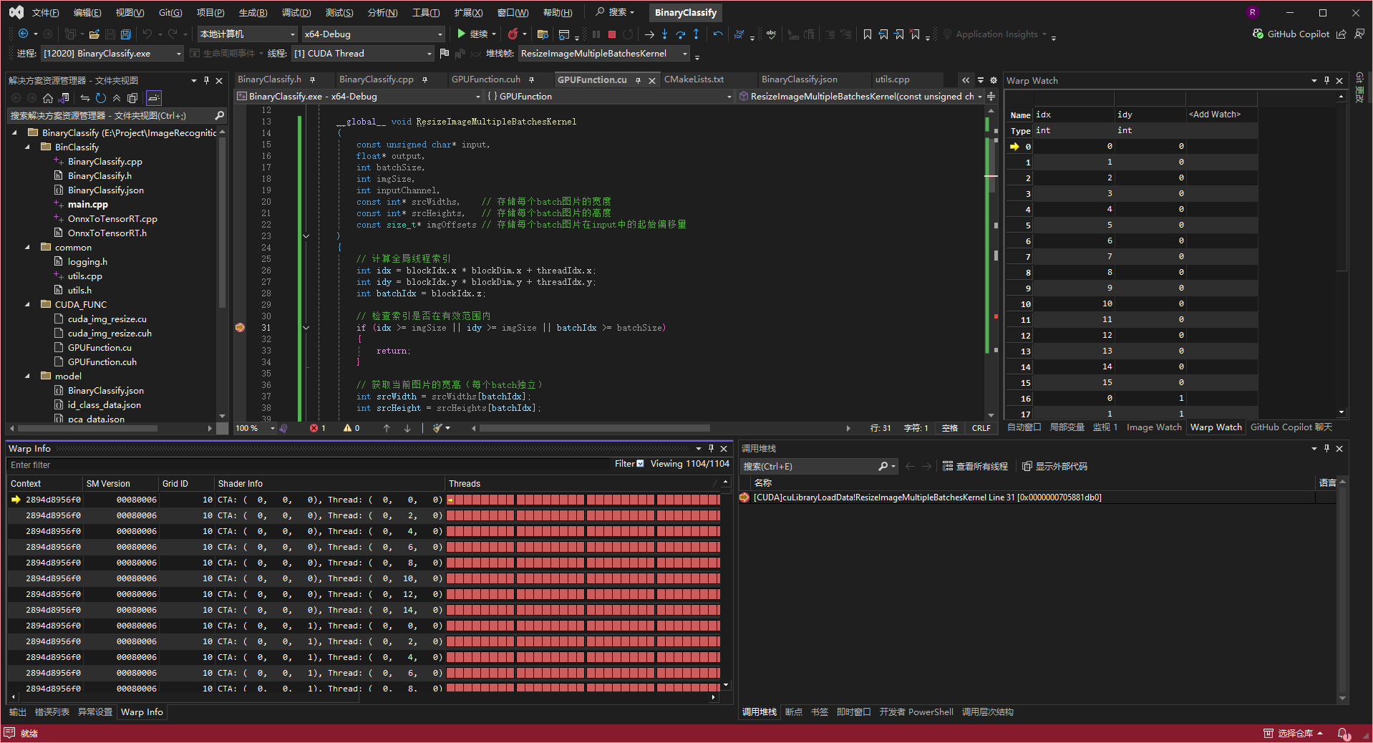This screenshot has width=1373, height=743.
Task: Click the Home icon in Solution Explorer
Action: 48,98
